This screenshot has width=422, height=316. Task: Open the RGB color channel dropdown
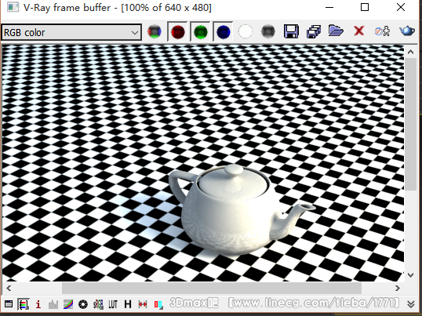[71, 33]
